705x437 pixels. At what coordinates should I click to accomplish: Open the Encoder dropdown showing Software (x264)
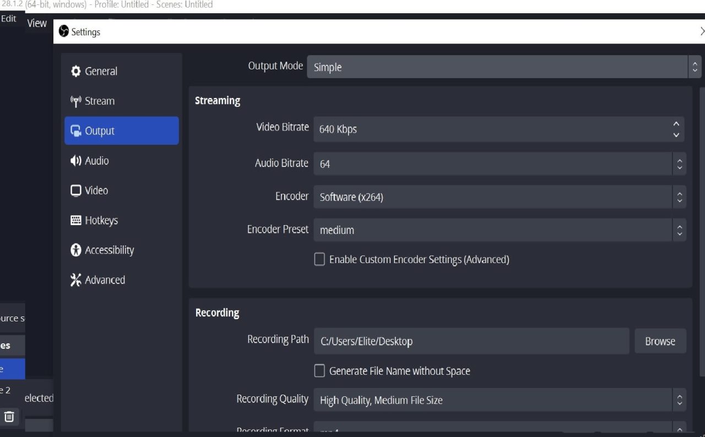tap(500, 197)
